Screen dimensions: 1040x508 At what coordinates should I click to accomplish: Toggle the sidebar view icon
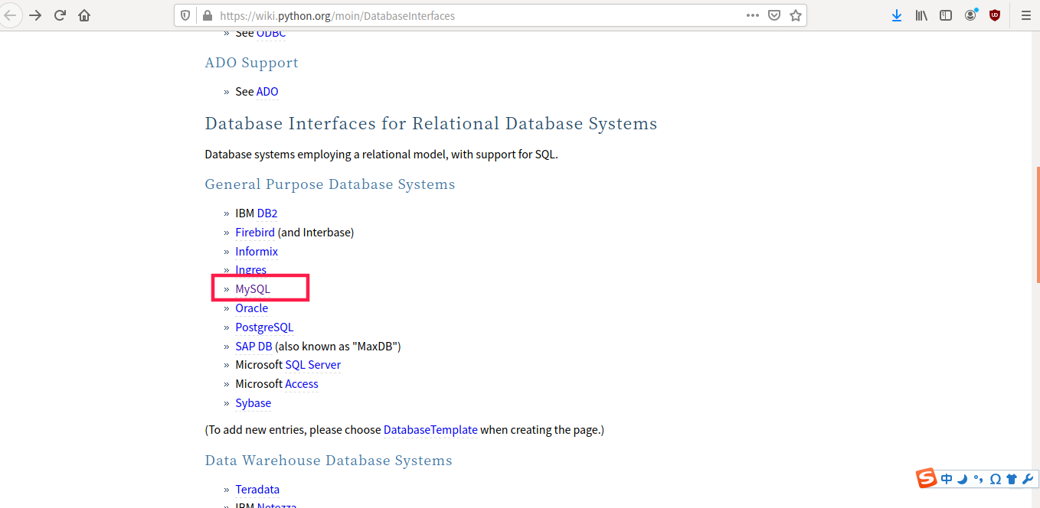pyautogui.click(x=946, y=15)
